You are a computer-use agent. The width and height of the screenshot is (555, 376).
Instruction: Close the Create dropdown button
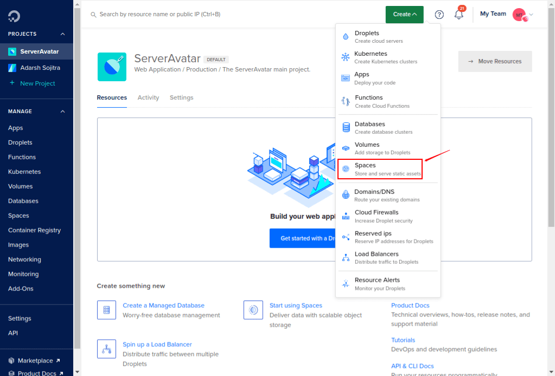click(x=405, y=15)
